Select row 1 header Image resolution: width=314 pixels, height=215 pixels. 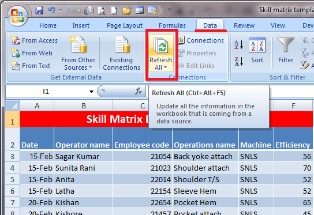tap(13, 119)
